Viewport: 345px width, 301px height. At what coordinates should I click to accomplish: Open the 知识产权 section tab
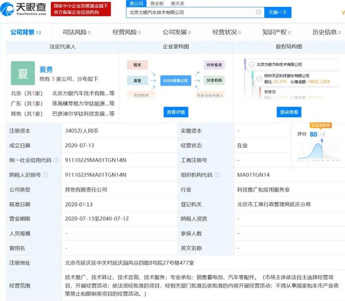(276, 32)
